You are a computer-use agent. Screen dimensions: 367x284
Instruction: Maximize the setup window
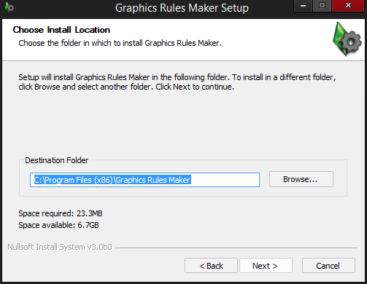coord(322,6)
